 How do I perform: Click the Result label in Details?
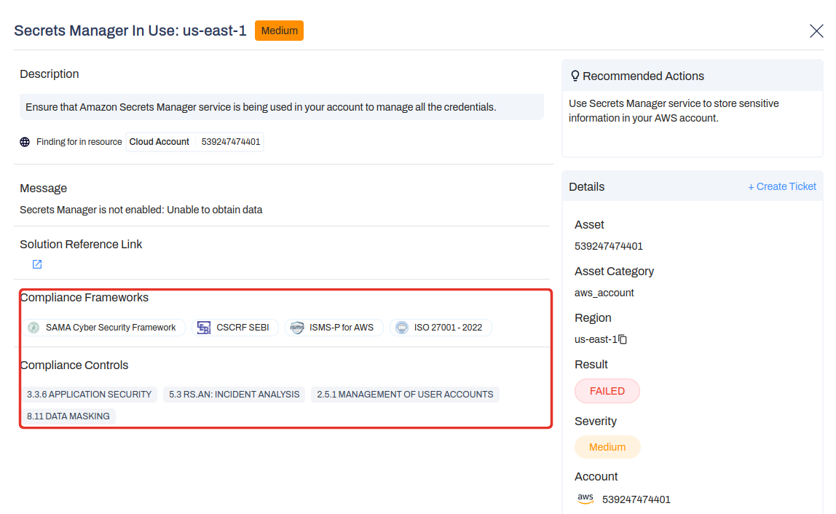tap(591, 364)
